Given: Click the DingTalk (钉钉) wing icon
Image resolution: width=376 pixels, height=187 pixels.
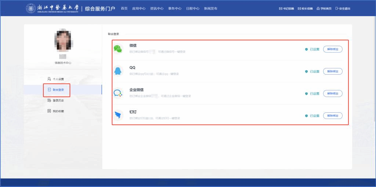Looking at the screenshot, I should (x=118, y=116).
